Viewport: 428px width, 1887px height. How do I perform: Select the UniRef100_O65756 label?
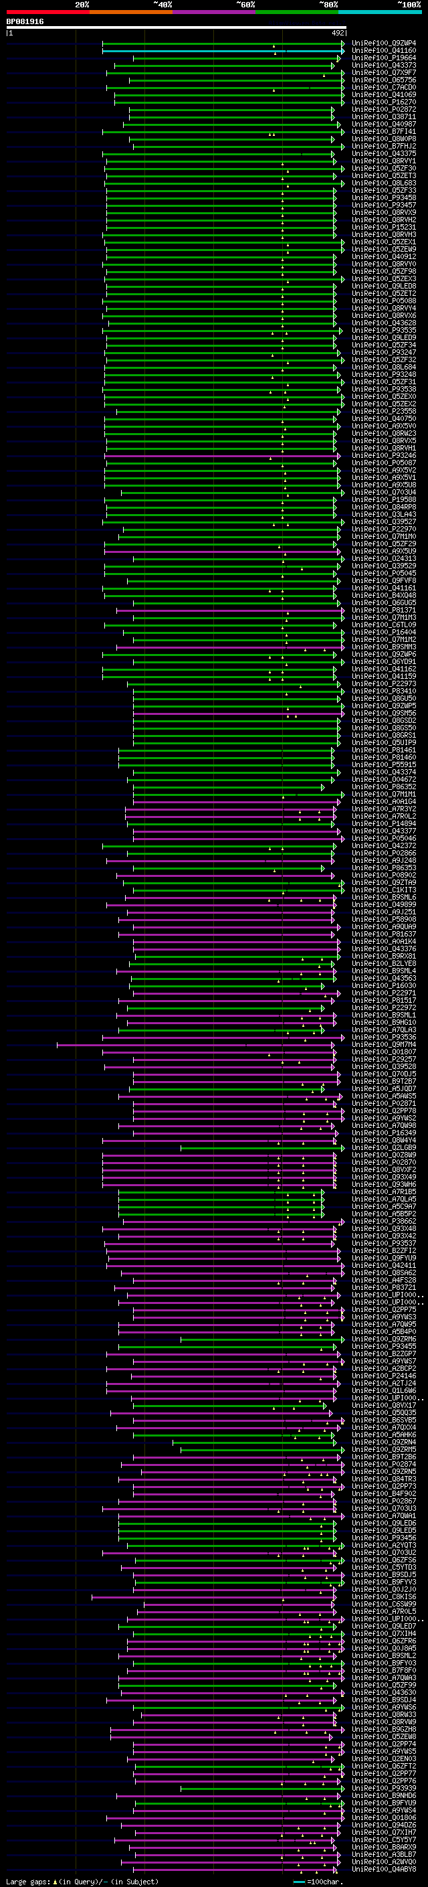(384, 80)
